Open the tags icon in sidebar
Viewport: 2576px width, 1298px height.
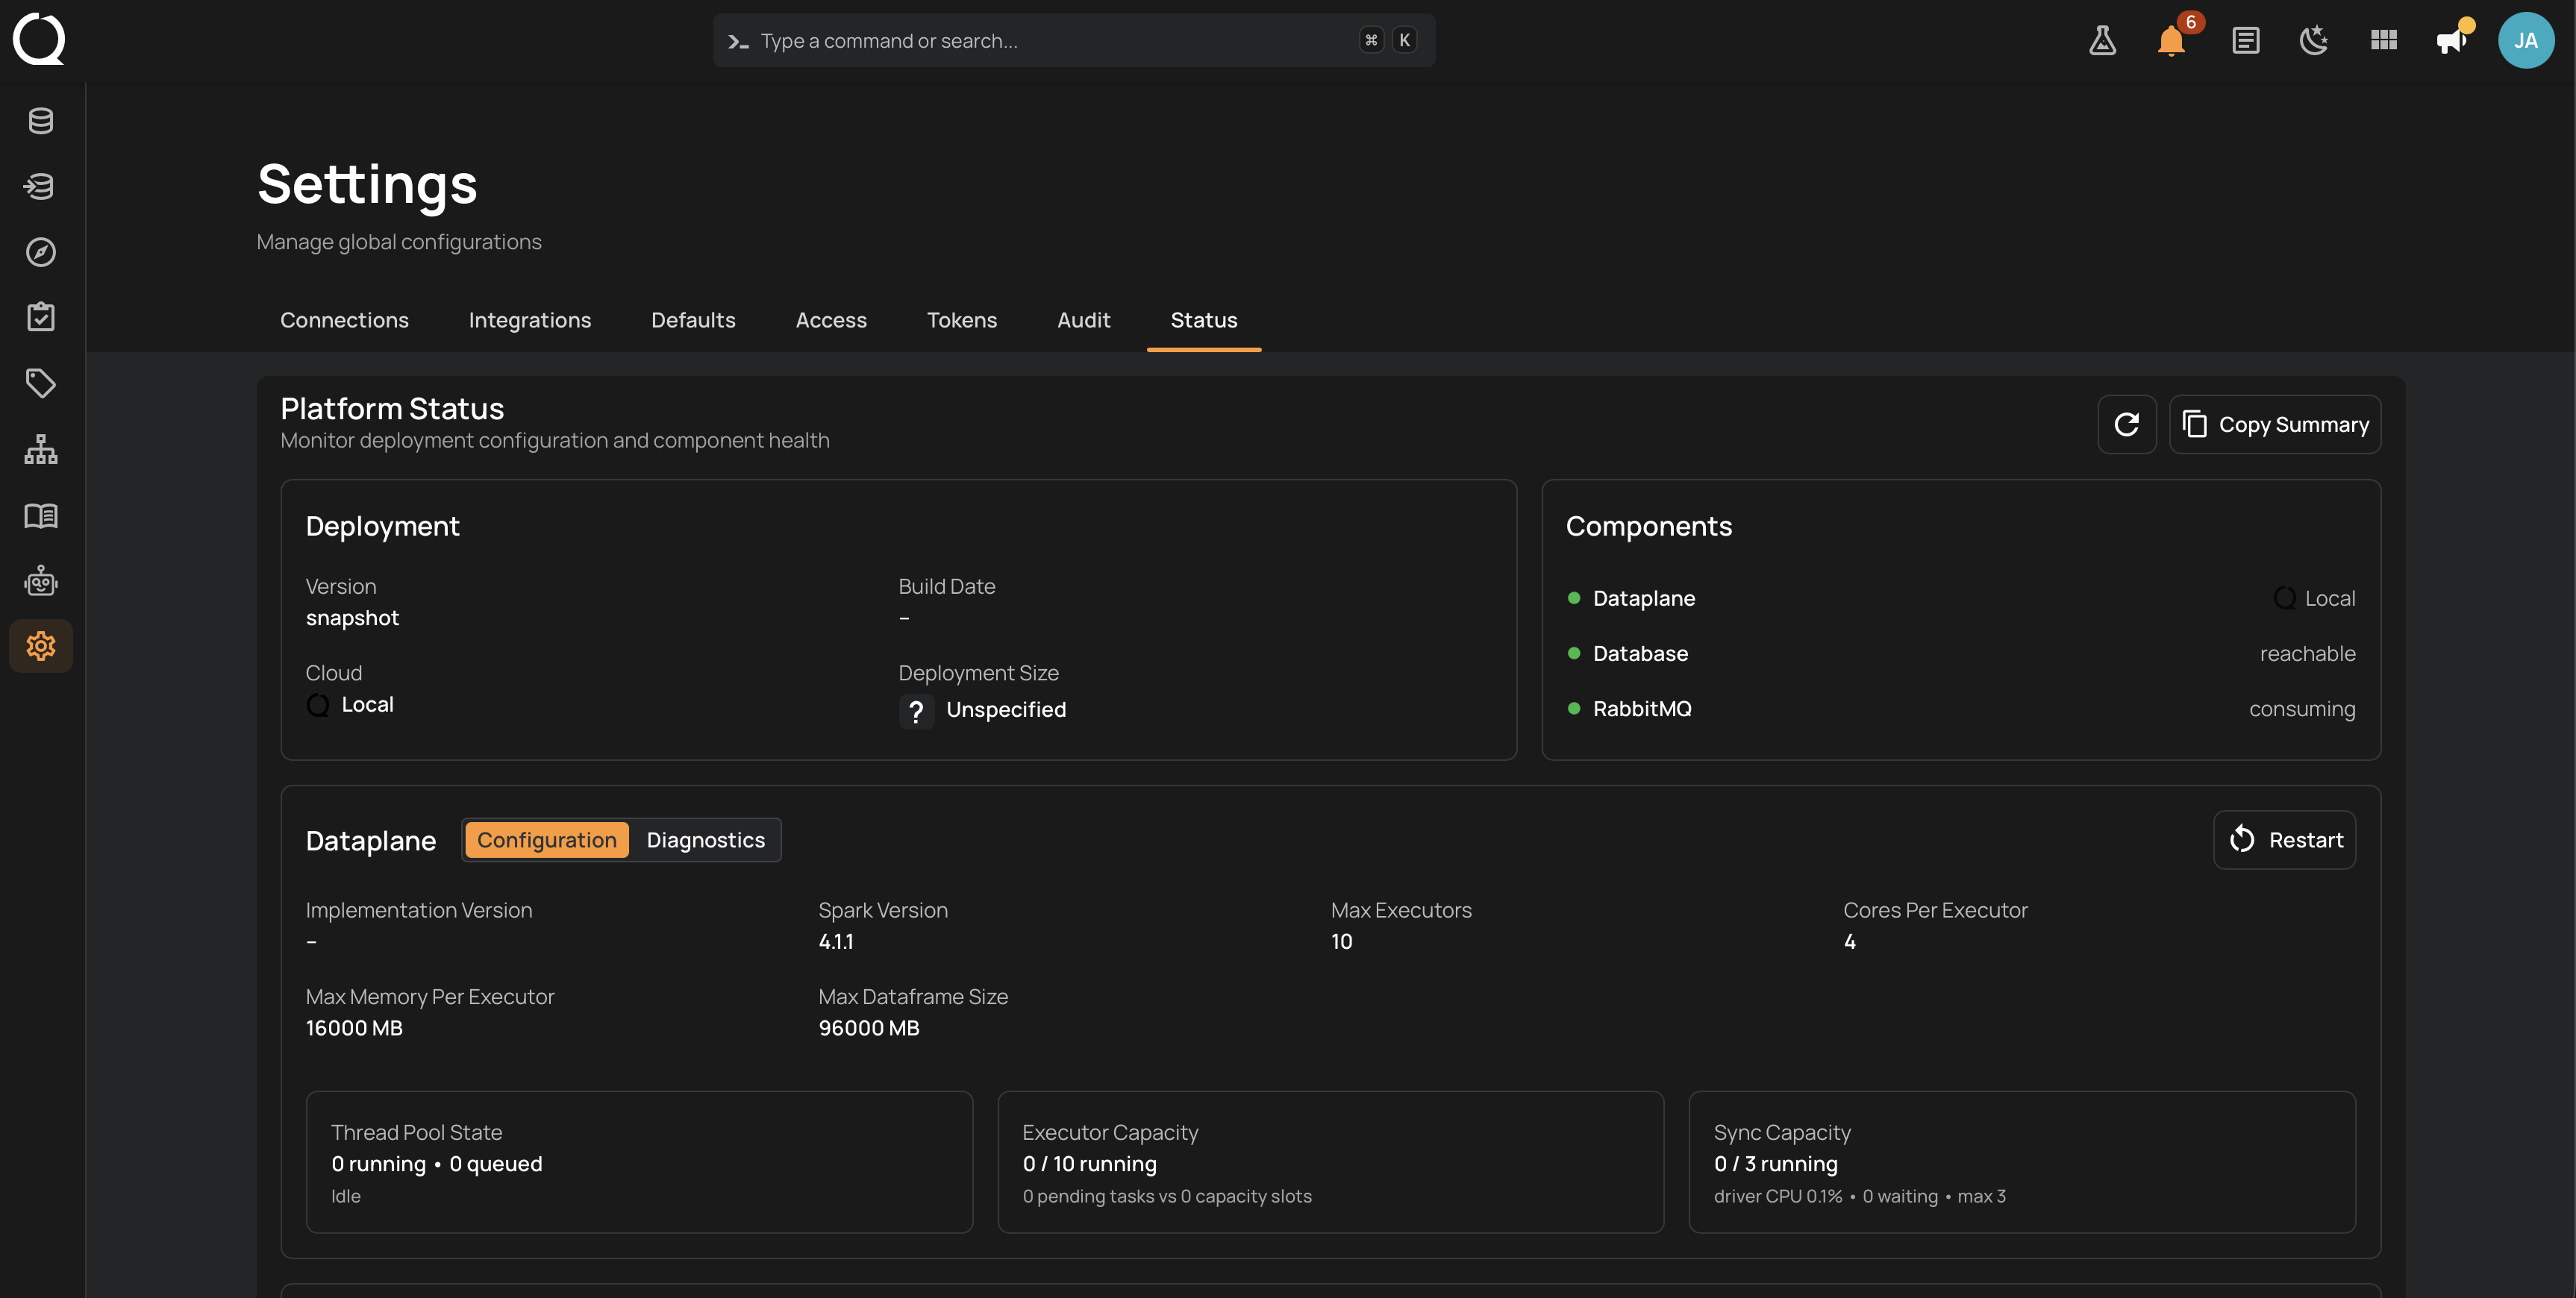41,383
